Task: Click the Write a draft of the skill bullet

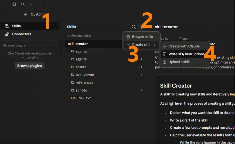Action: pyautogui.click(x=189, y=120)
